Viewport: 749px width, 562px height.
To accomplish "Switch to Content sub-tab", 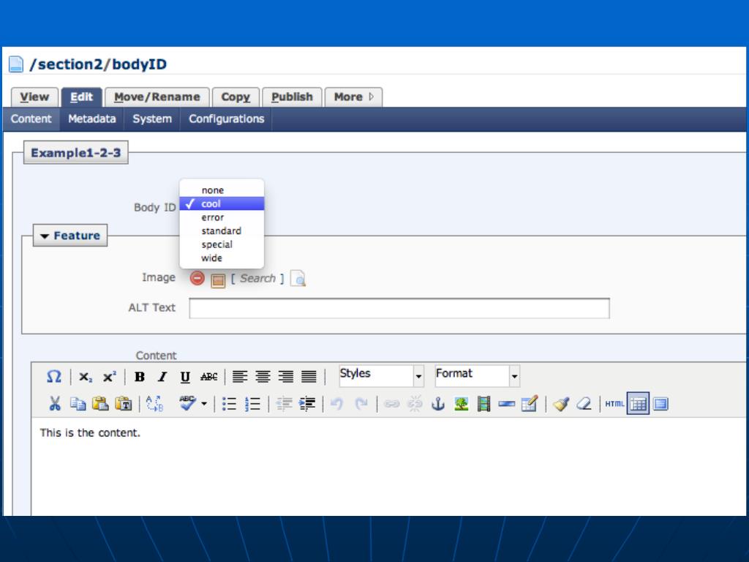I will (x=31, y=119).
